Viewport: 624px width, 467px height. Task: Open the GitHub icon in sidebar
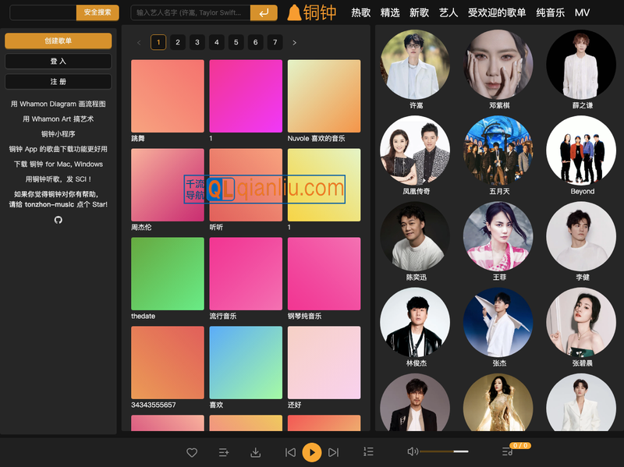point(58,220)
